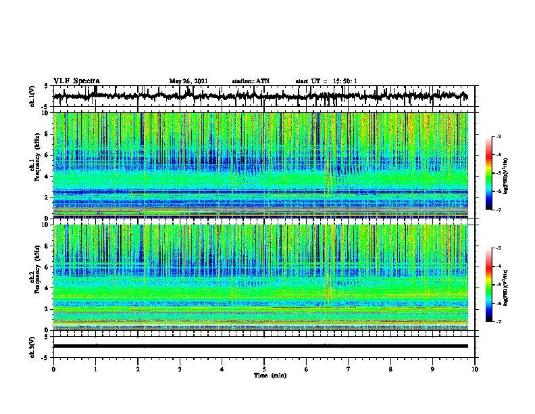The height and width of the screenshot is (414, 535).
Task: Click the 'ch.3(V)' axis label
Action: (x=32, y=347)
